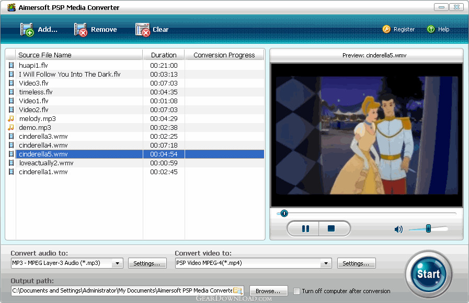Click film icon beside Video2.flv
The height and width of the screenshot is (303, 469).
point(11,110)
